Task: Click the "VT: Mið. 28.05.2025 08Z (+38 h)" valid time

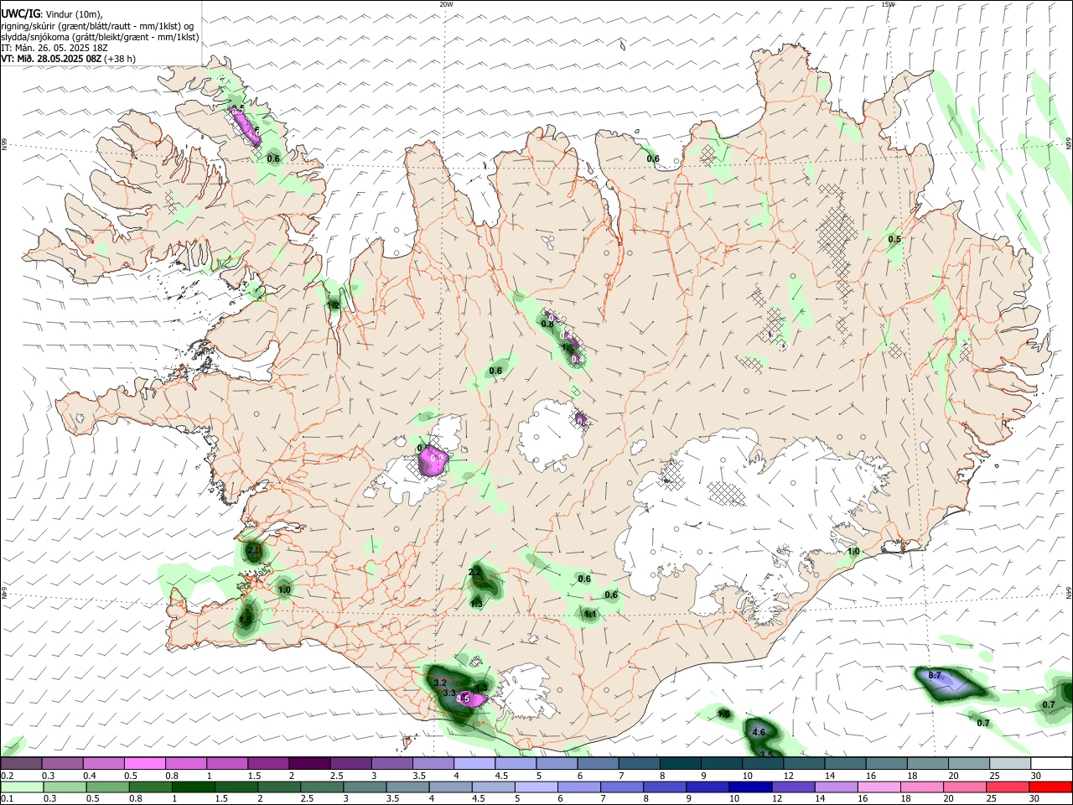Action: (x=68, y=59)
